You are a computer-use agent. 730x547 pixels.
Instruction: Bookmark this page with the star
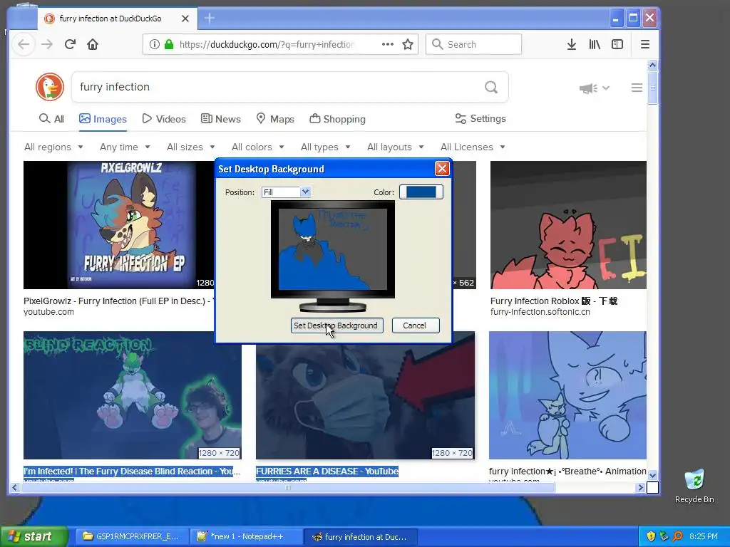408,44
